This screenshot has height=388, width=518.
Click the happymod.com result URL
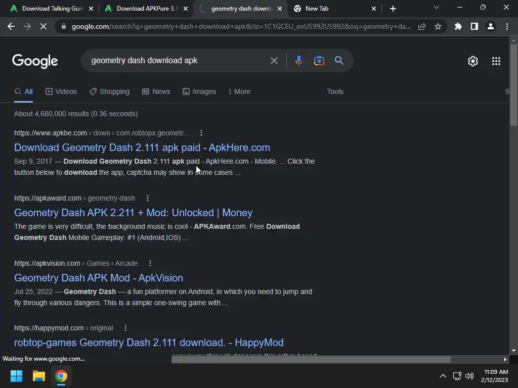pyautogui.click(x=63, y=328)
